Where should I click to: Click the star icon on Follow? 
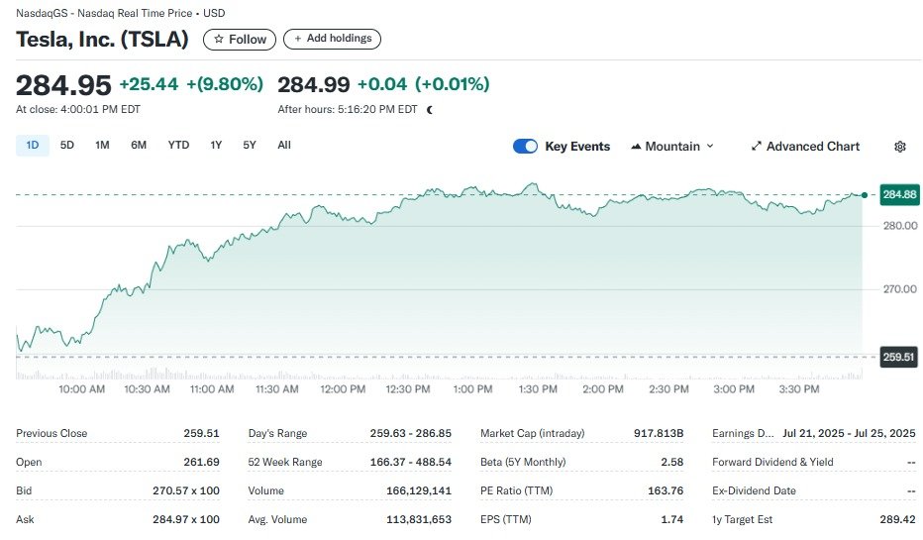pyautogui.click(x=219, y=40)
